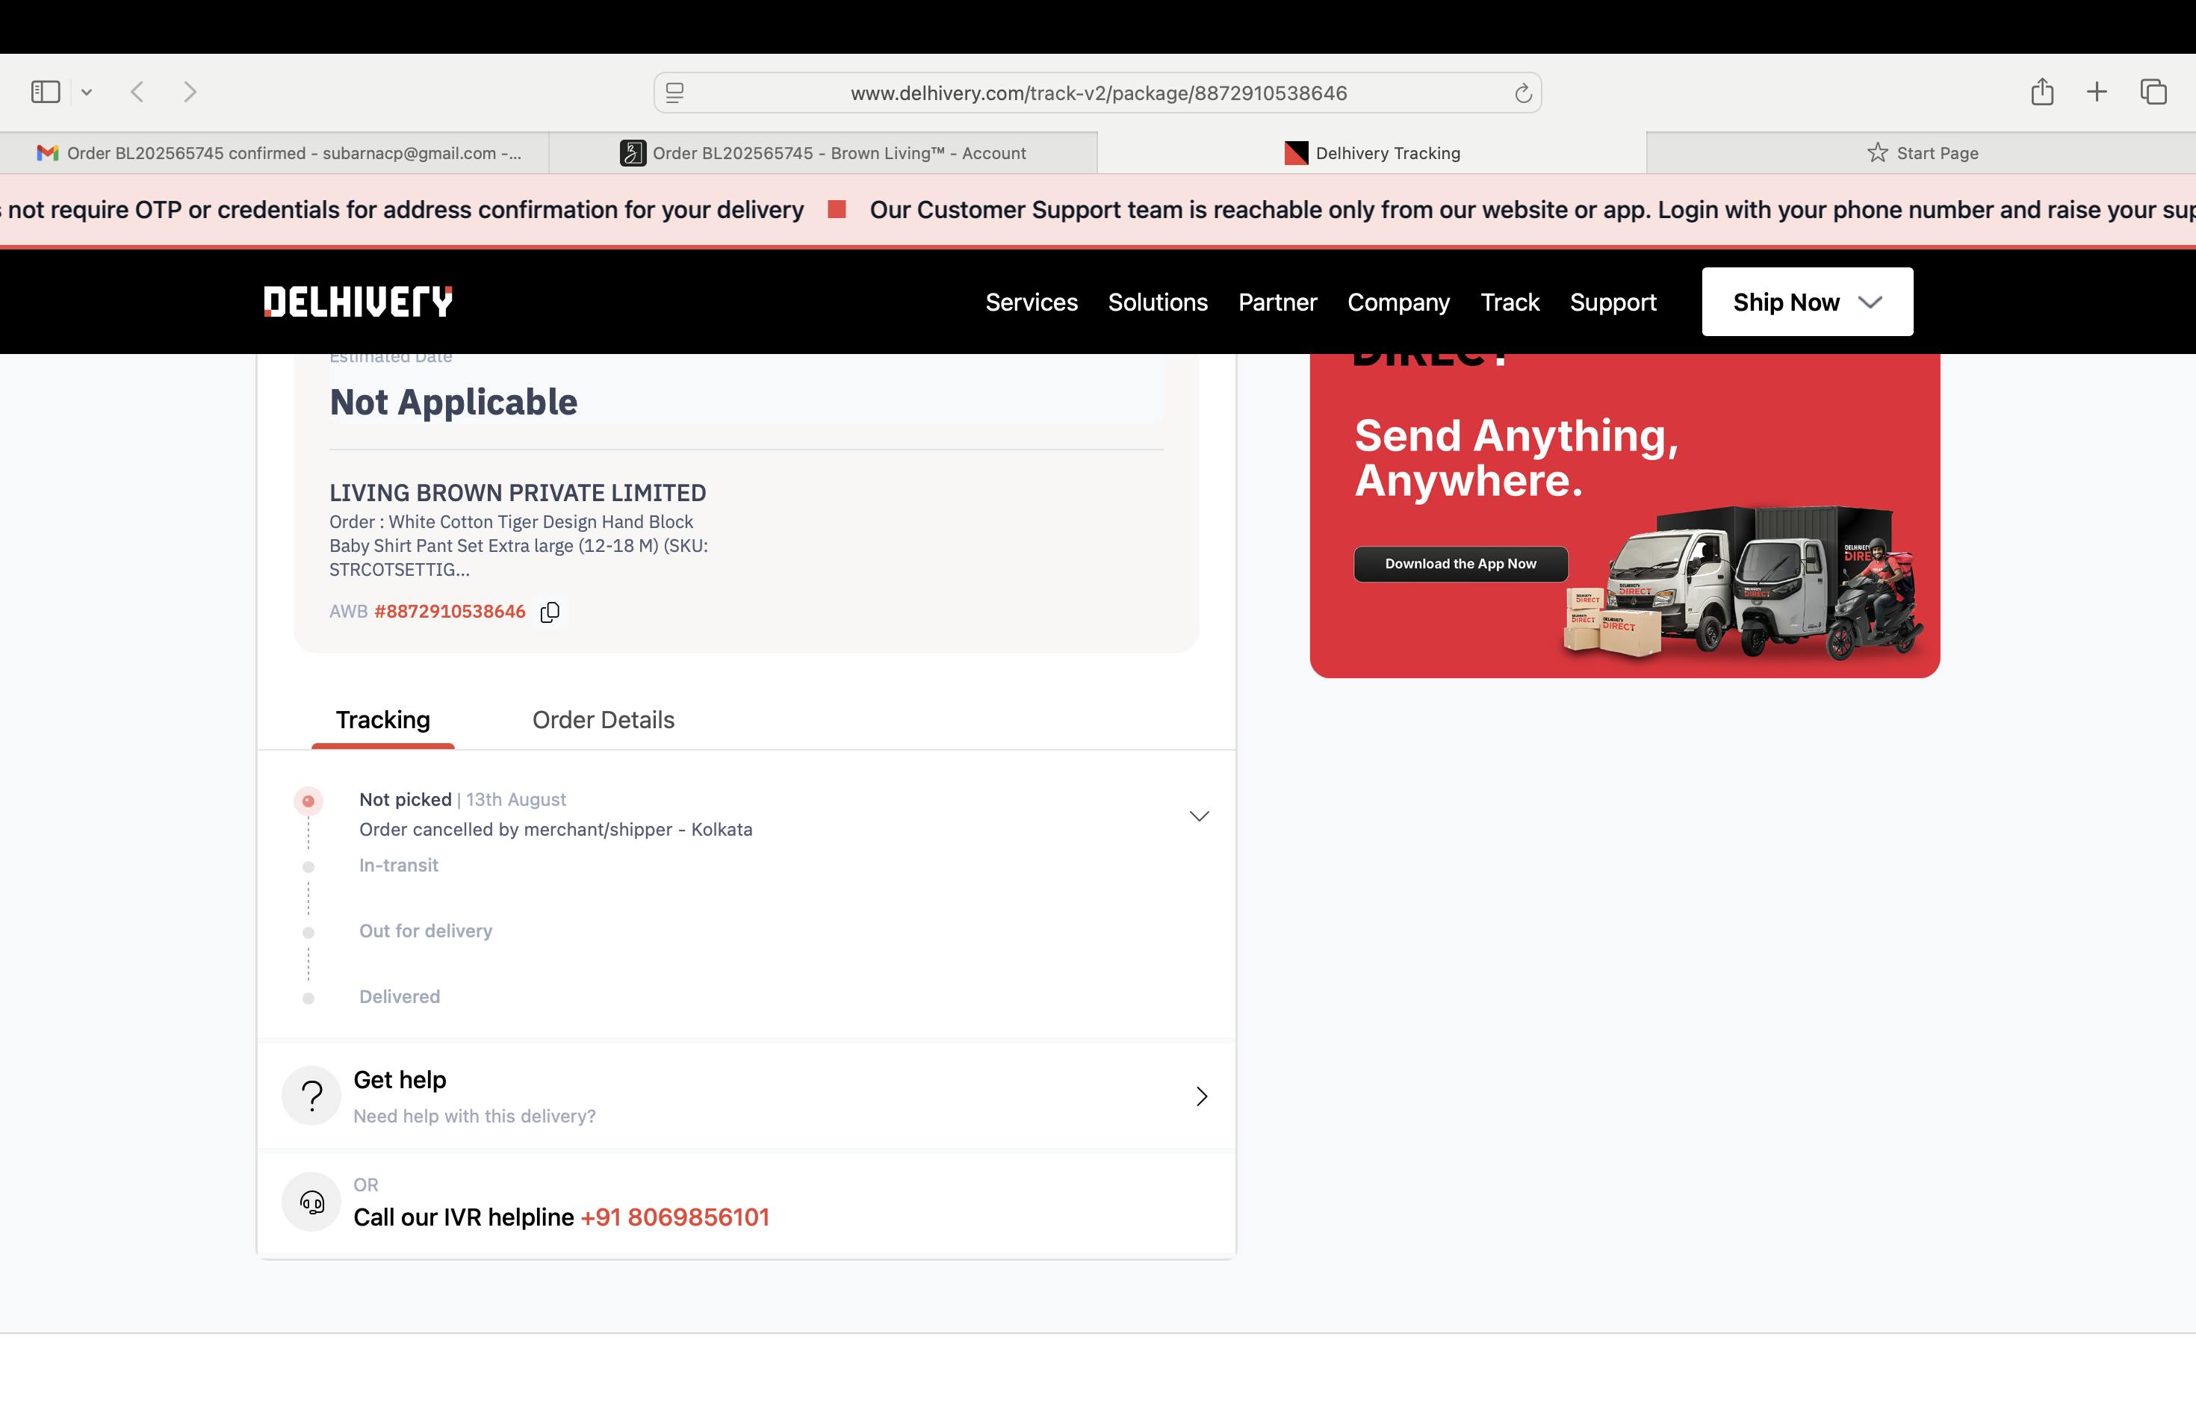This screenshot has width=2196, height=1428.
Task: Click the Customer Support notice in scrolling banner
Action: pyautogui.click(x=1533, y=211)
